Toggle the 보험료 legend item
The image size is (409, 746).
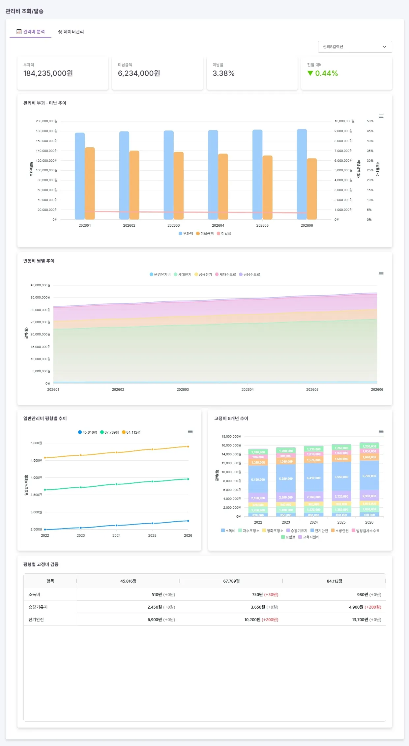(x=288, y=537)
